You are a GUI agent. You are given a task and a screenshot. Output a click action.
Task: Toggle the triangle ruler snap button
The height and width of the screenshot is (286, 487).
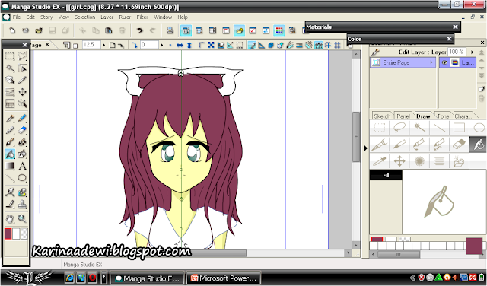262,46
